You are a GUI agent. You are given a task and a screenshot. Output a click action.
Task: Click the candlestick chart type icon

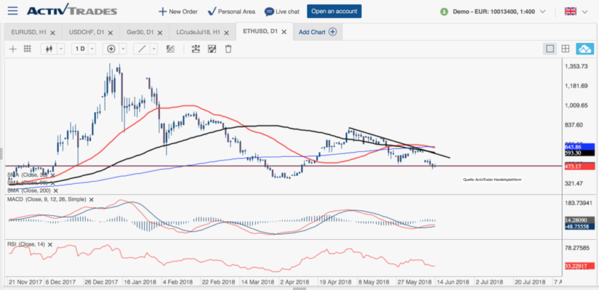tap(49, 49)
